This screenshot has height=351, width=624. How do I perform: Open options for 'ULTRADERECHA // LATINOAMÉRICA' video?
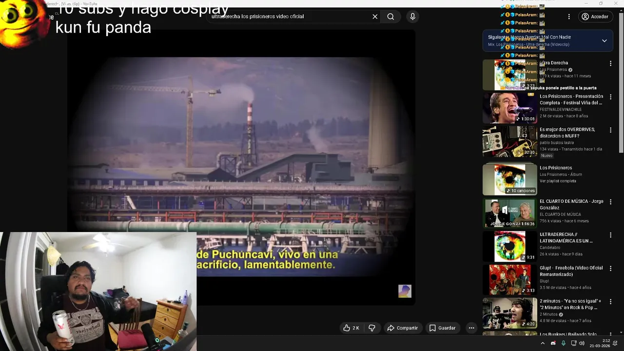[610, 235]
